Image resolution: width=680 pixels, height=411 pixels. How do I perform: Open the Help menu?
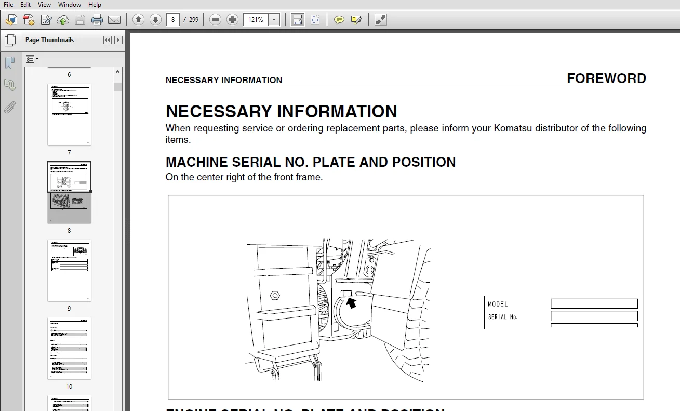point(95,5)
